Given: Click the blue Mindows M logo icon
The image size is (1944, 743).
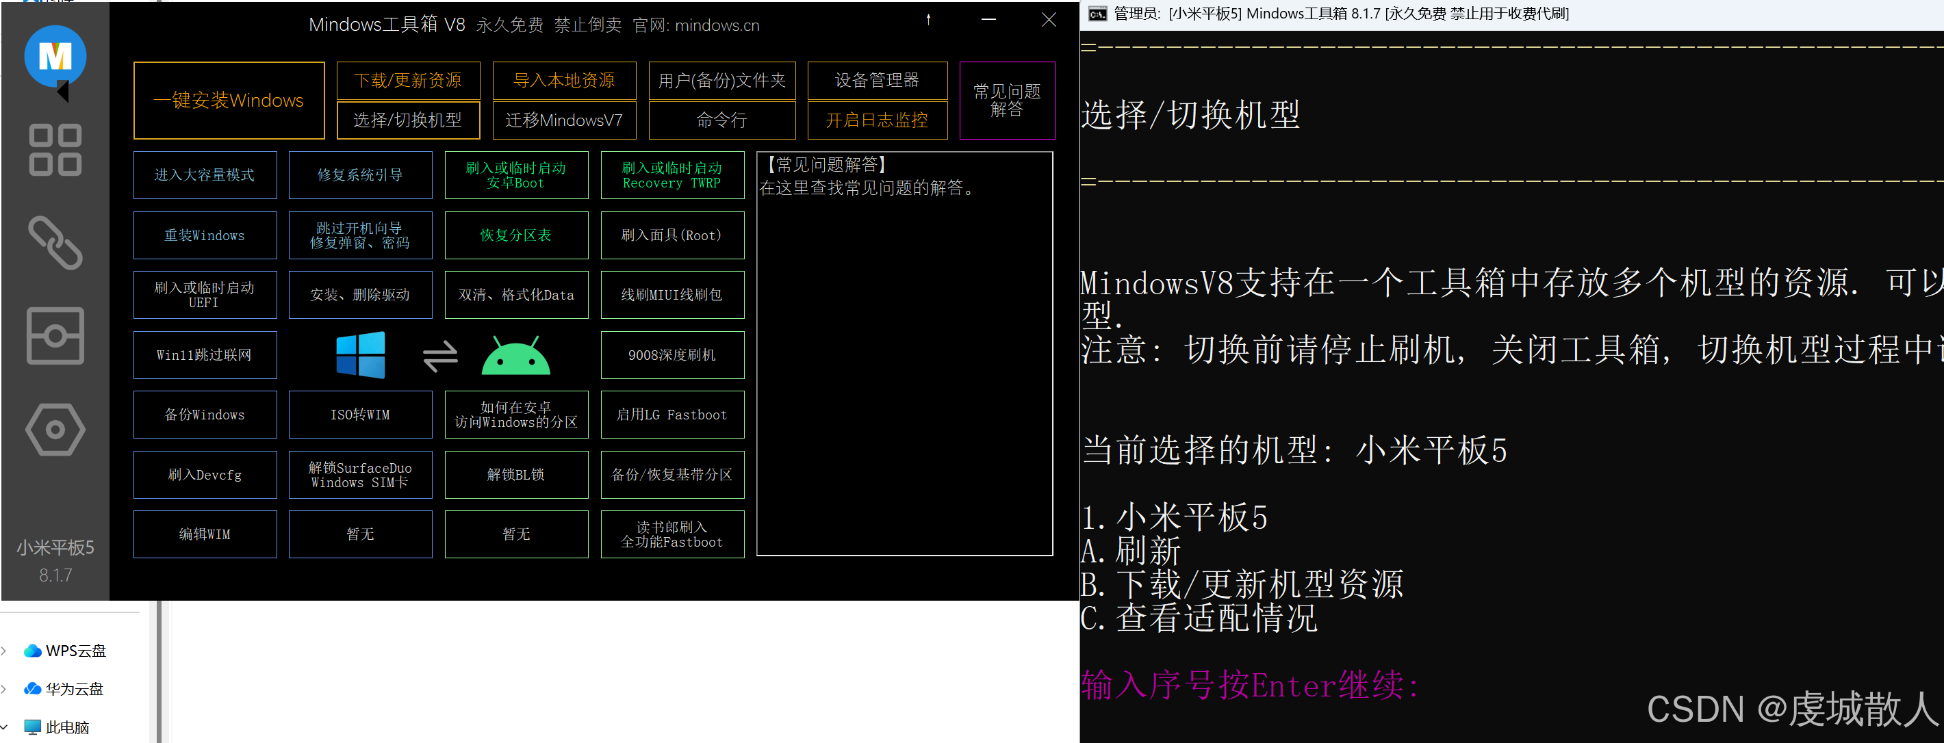Looking at the screenshot, I should coord(55,57).
